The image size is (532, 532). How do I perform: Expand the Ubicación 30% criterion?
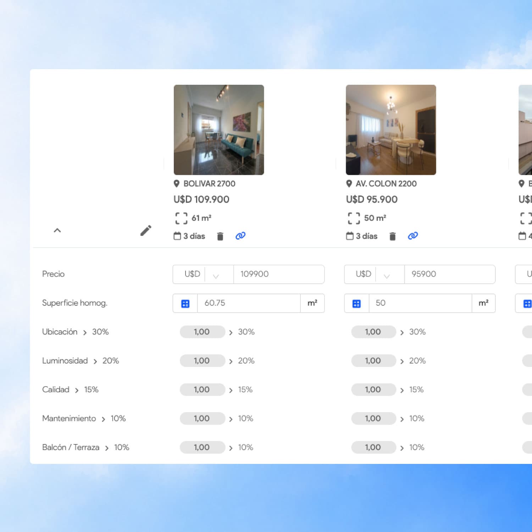pos(85,333)
